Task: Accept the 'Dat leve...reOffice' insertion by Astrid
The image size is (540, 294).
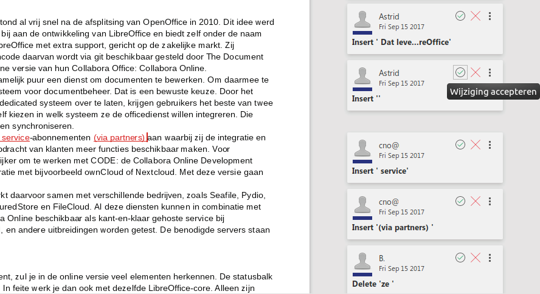Action: (x=460, y=16)
